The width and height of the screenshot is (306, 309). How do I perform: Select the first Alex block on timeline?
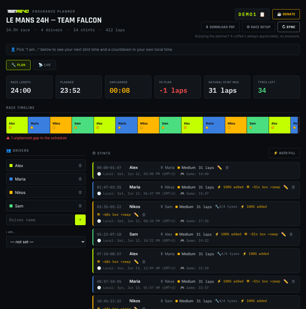coord(17,125)
